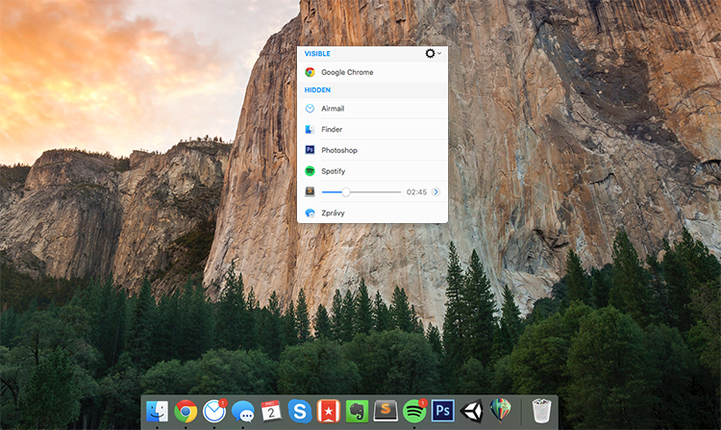The height and width of the screenshot is (430, 721).
Task: Select Google Chrome in the Visible list
Action: tap(347, 72)
